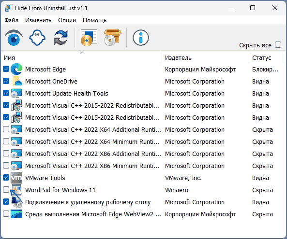287x239 pixels.
Task: Select the VMware Tools row name
Action: [45, 178]
